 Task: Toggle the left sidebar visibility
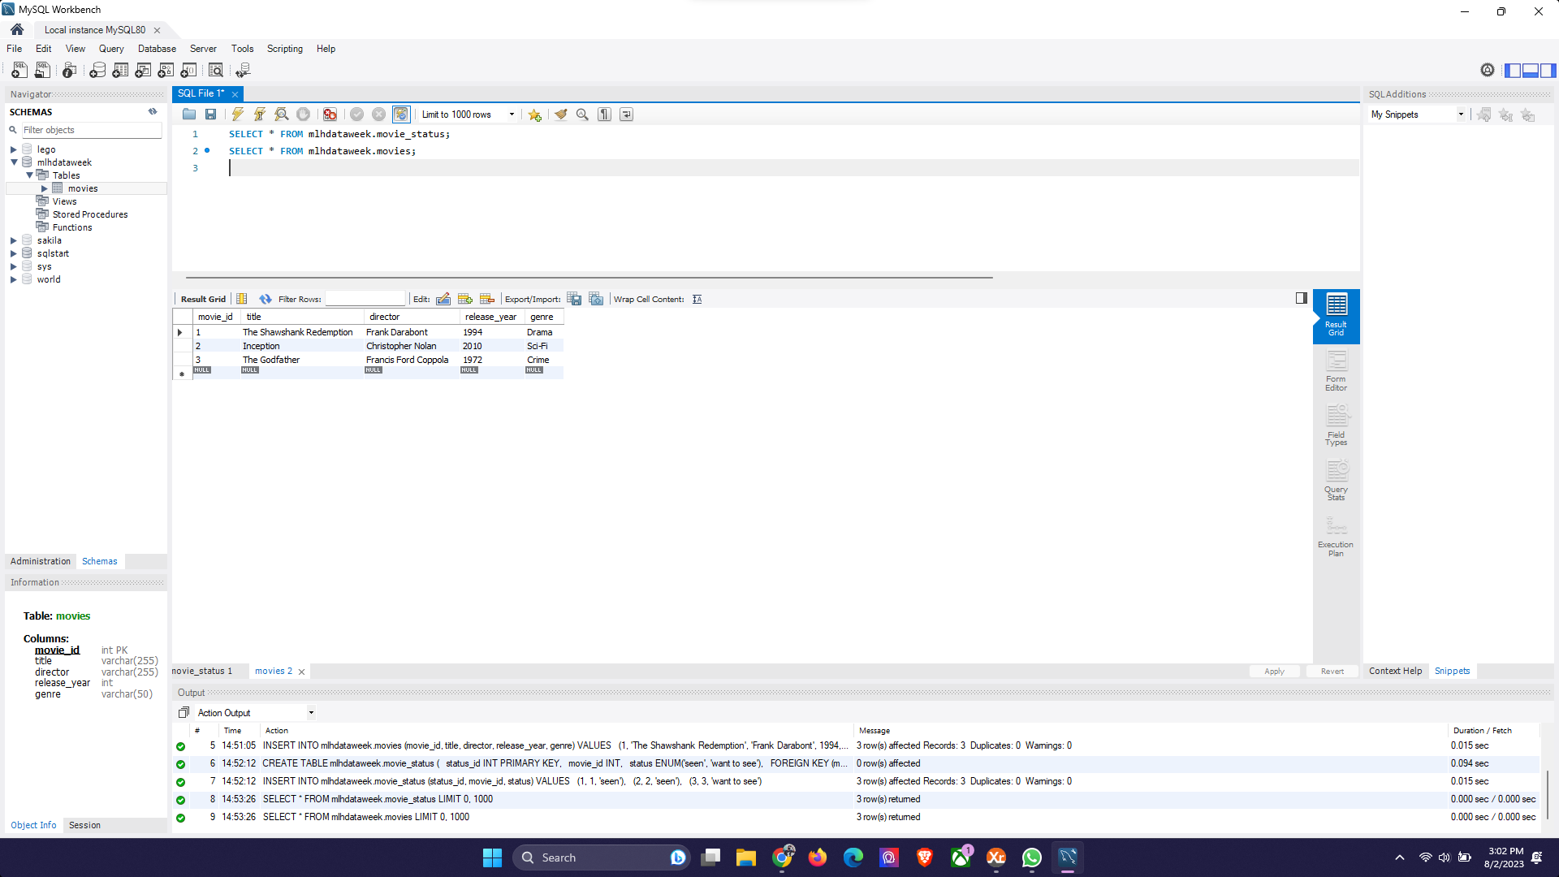1513,71
